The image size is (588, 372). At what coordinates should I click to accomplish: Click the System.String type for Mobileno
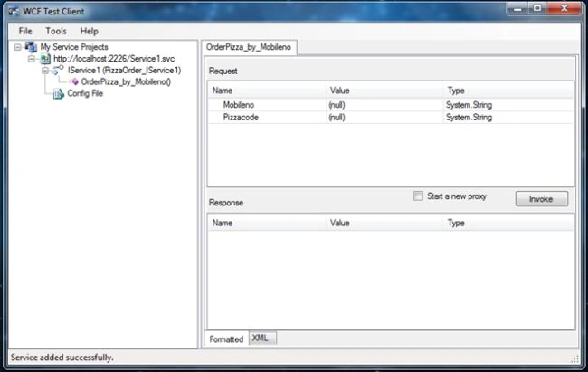click(508, 105)
